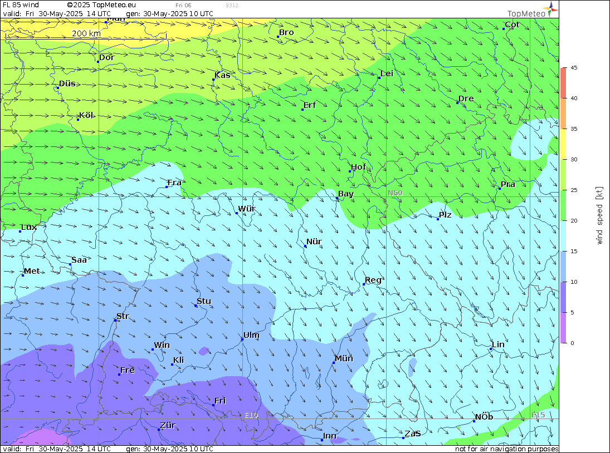Click the NÖb city label
610x453 pixels.
(x=484, y=416)
